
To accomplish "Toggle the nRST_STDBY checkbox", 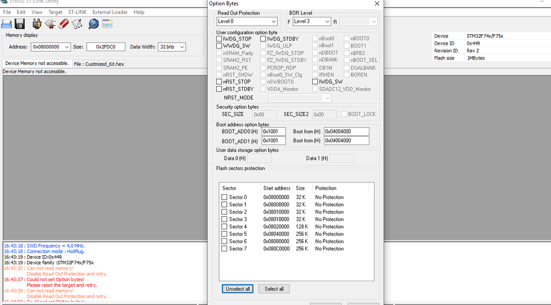I will coord(219,89).
